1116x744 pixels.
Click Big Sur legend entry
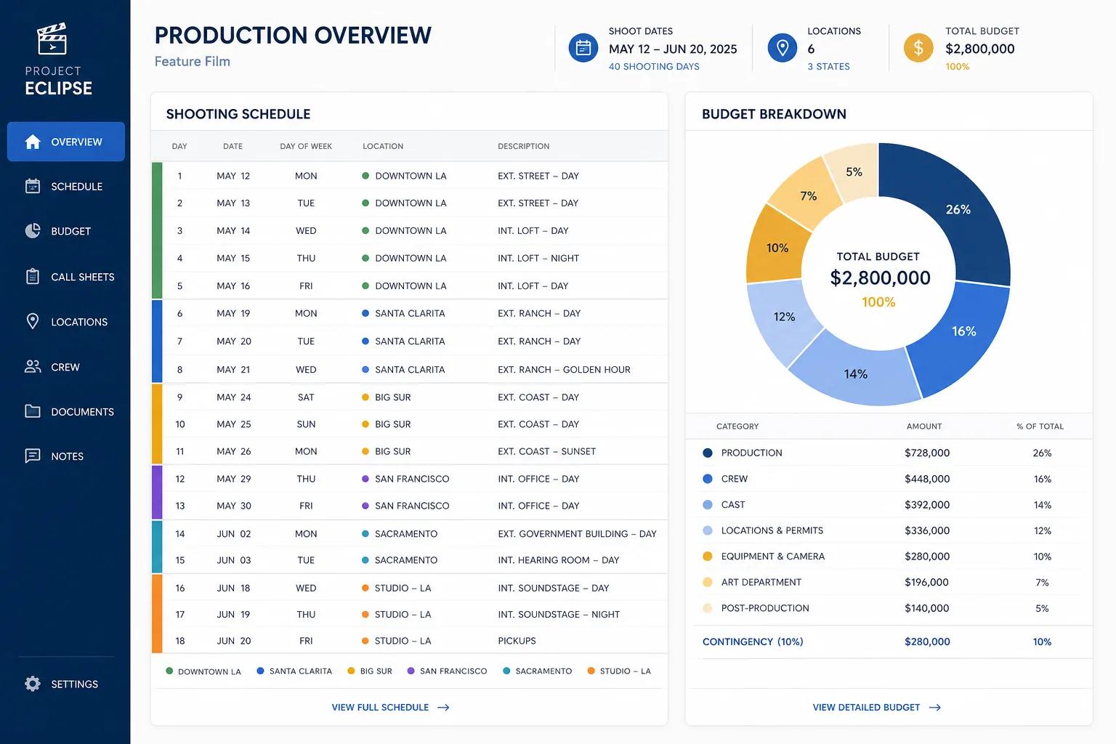tap(370, 671)
